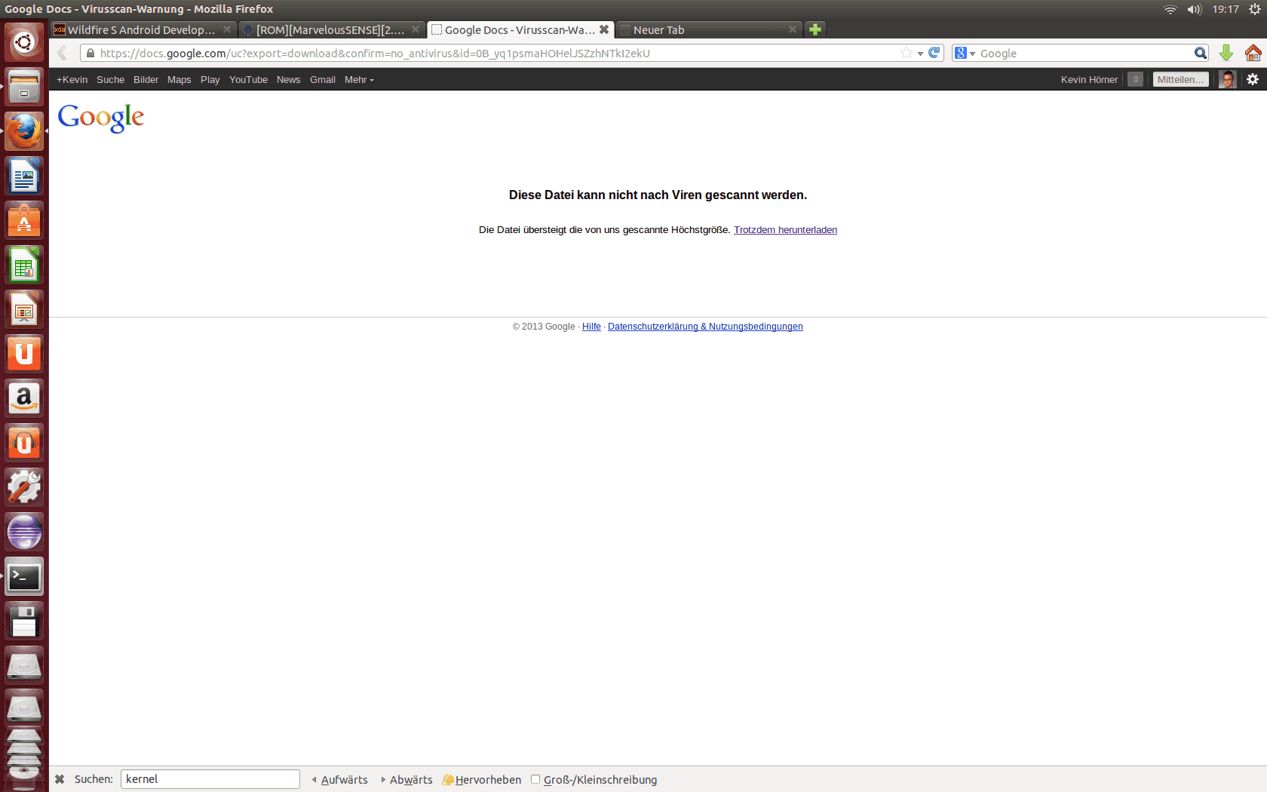This screenshot has width=1267, height=792.
Task: Open Suche in Google bar
Action: (x=110, y=79)
